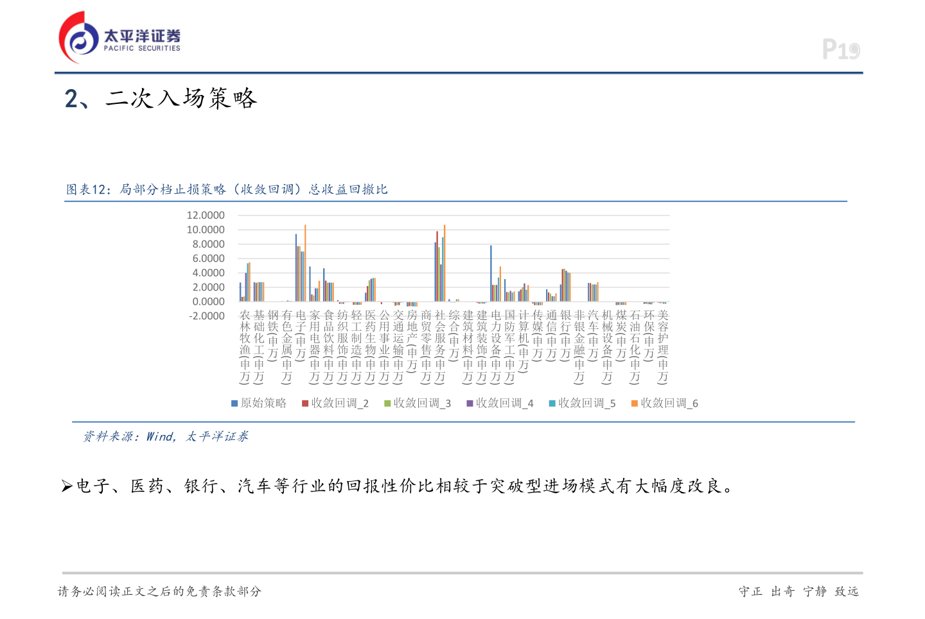The image size is (925, 619).
Task: Click the green 收敛回调_3 legend swatch
Action: 387,403
